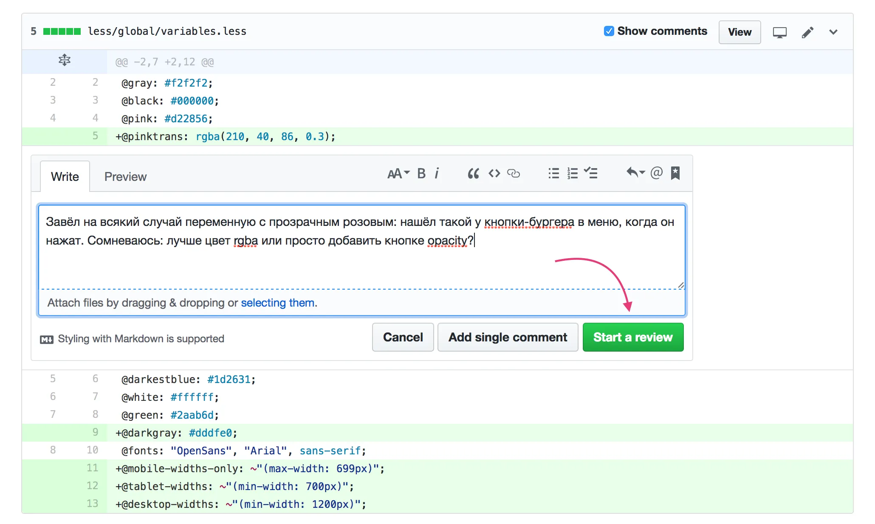Insert a quote with the quote icon
The image size is (875, 524).
pyautogui.click(x=473, y=173)
